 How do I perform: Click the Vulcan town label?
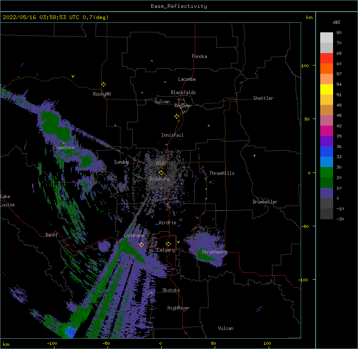tap(226, 328)
